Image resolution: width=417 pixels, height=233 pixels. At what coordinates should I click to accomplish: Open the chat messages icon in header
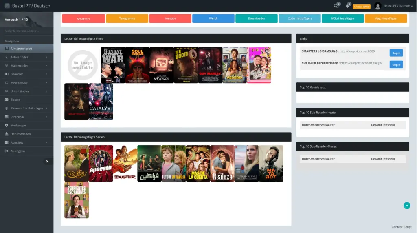coord(336,6)
